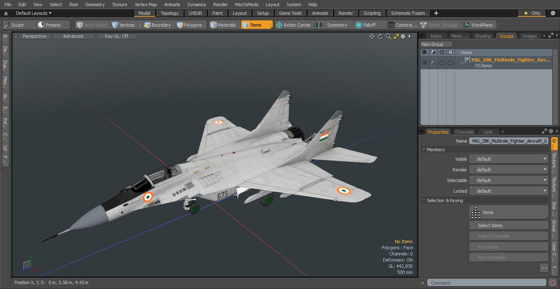Toggle visibility eye for MiG_29K group
This screenshot has width=560, height=289.
tap(424, 63)
